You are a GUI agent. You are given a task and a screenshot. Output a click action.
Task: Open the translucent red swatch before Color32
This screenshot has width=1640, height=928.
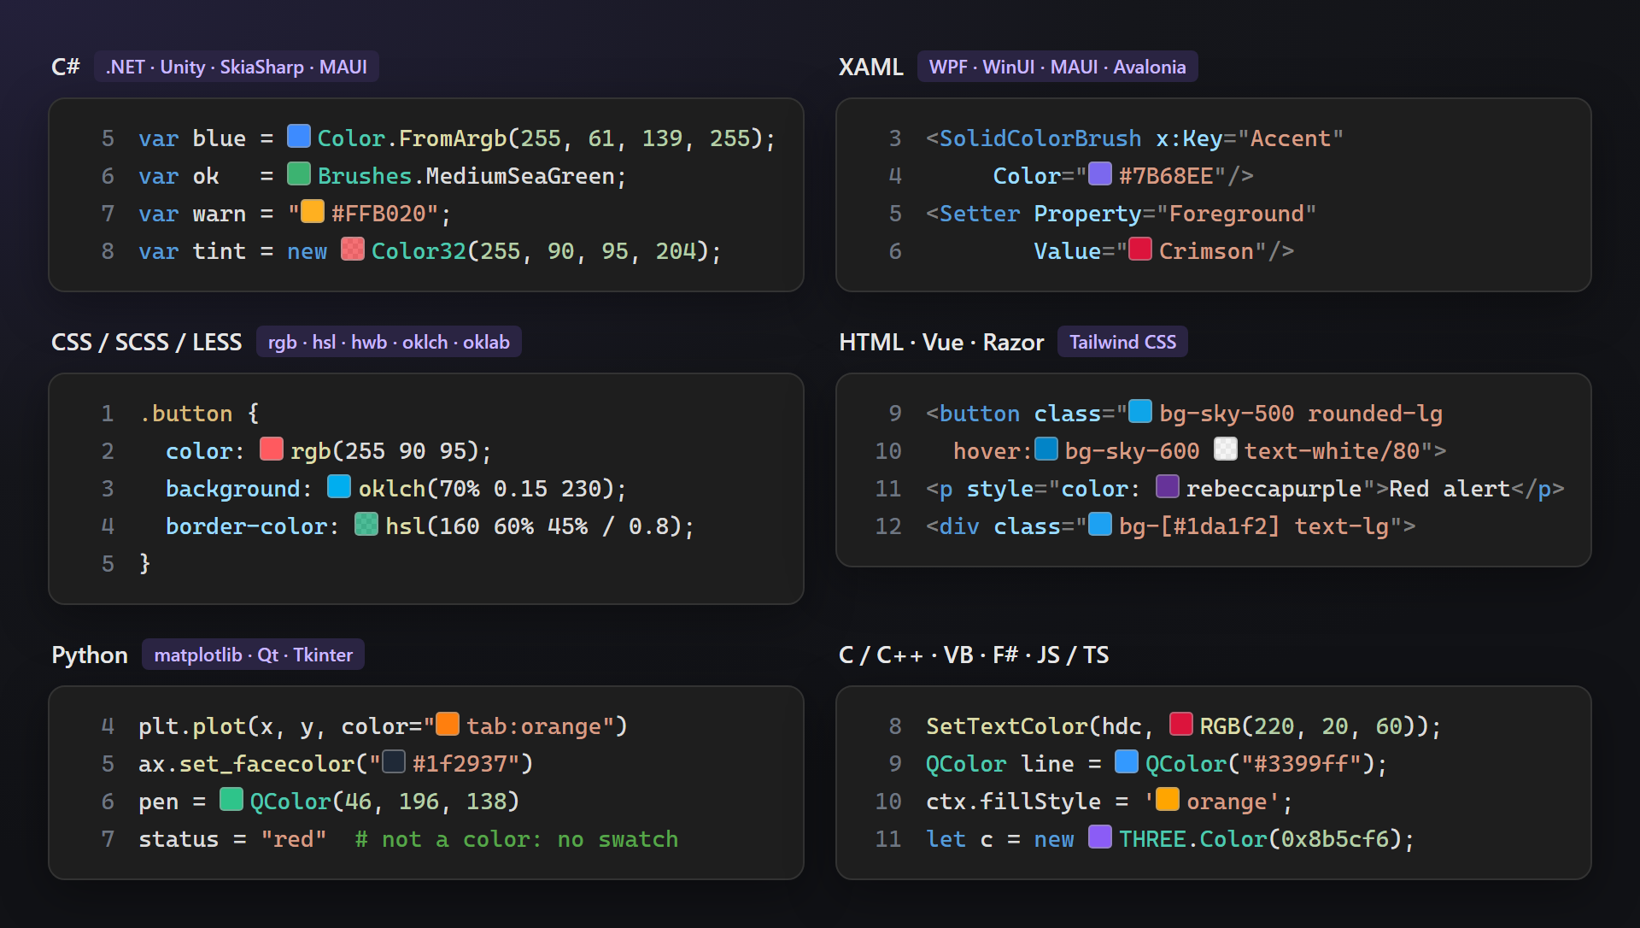(353, 250)
